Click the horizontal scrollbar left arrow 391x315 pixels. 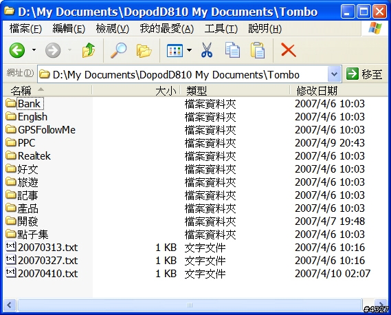(x=10, y=305)
